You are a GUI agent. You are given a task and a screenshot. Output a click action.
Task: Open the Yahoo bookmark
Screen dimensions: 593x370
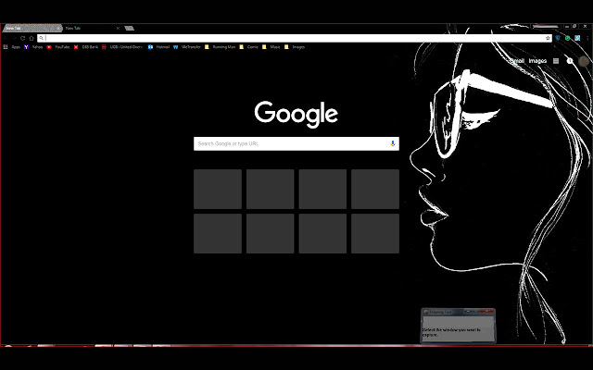(33, 47)
